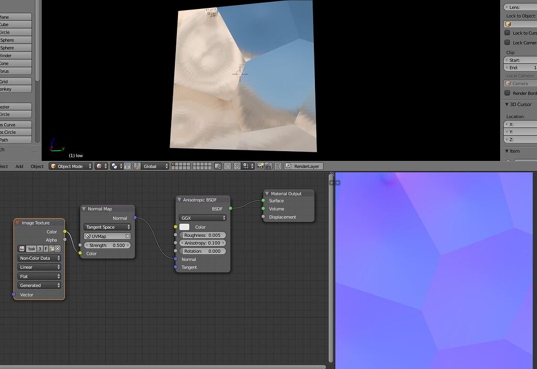This screenshot has height=369, width=537.
Task: Click the Local Camera object icon
Action: (x=508, y=83)
